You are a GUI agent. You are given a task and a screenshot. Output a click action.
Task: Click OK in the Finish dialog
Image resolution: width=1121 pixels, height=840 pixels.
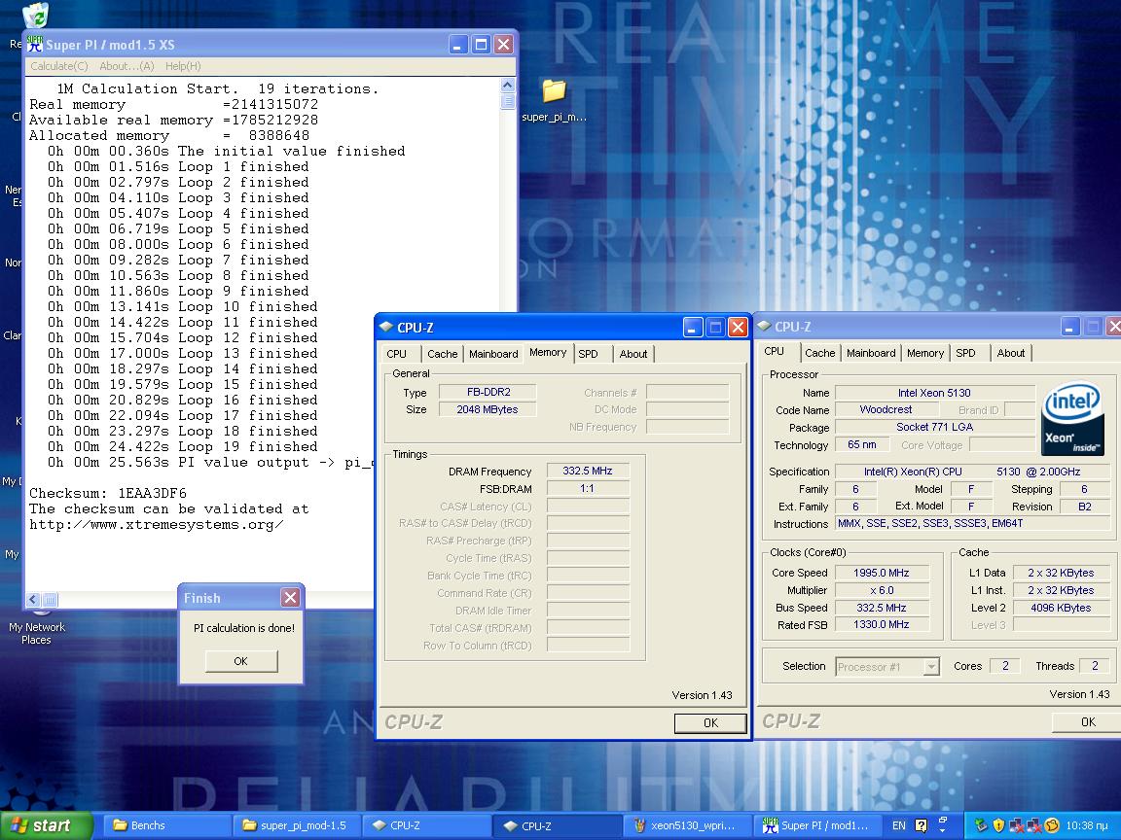click(241, 661)
